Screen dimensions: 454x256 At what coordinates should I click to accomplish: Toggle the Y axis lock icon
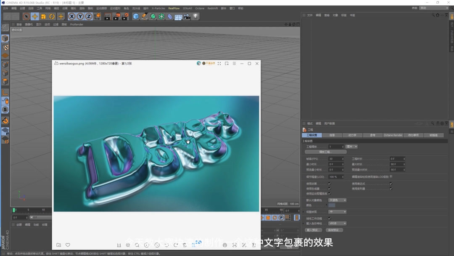(80, 16)
